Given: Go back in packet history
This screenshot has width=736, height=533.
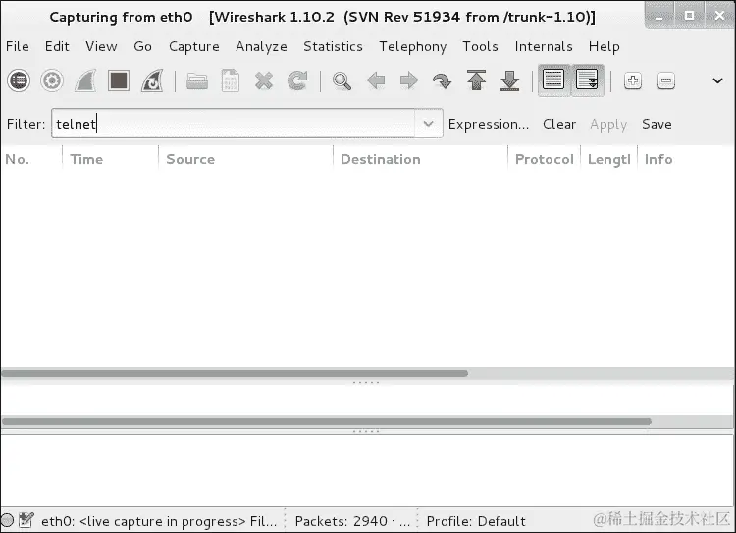Looking at the screenshot, I should pos(376,80).
